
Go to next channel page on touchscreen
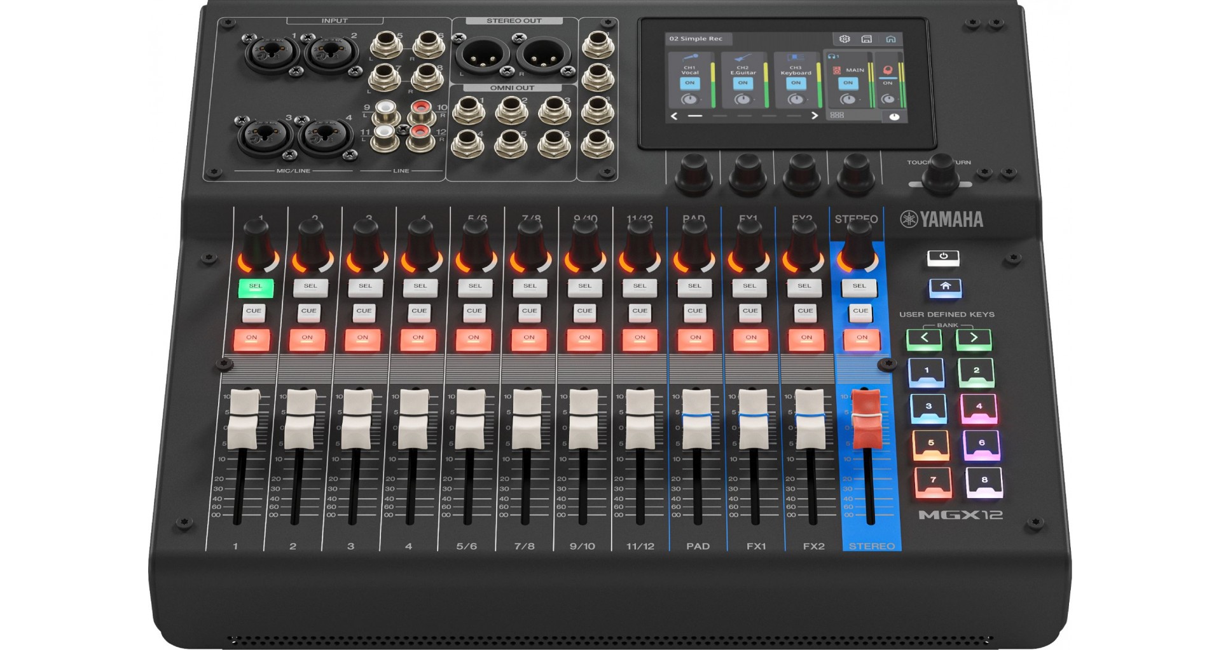[814, 116]
